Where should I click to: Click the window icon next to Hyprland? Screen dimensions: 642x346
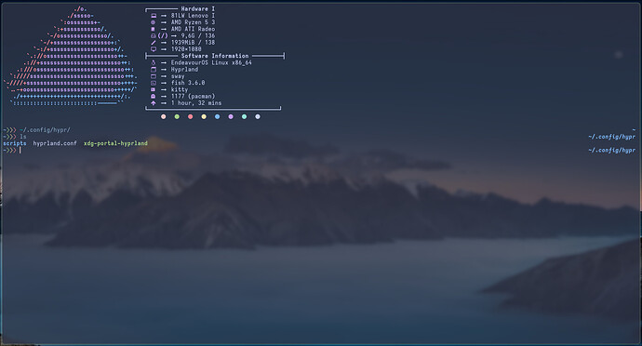click(154, 69)
